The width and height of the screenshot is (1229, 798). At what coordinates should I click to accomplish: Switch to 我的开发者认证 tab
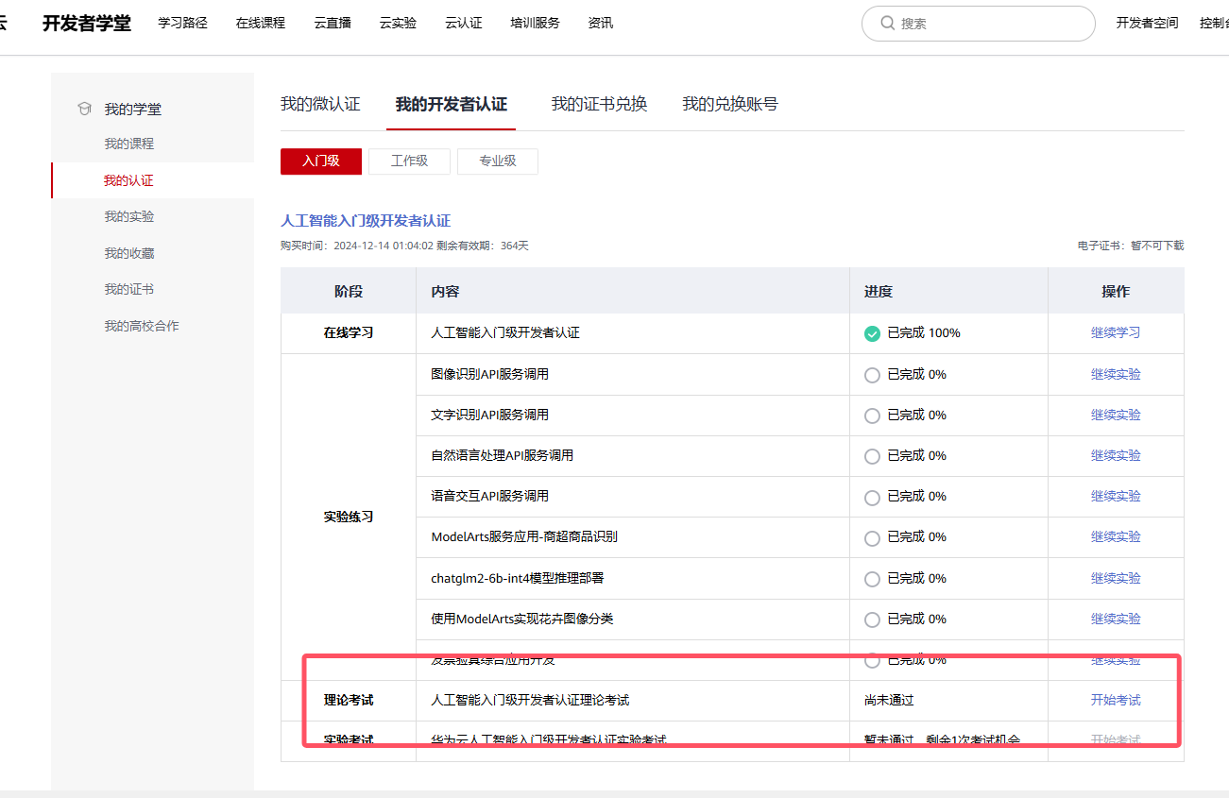[452, 104]
